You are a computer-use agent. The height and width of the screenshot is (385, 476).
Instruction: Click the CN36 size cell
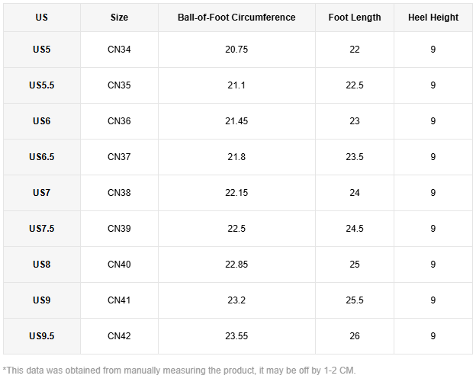tap(119, 121)
